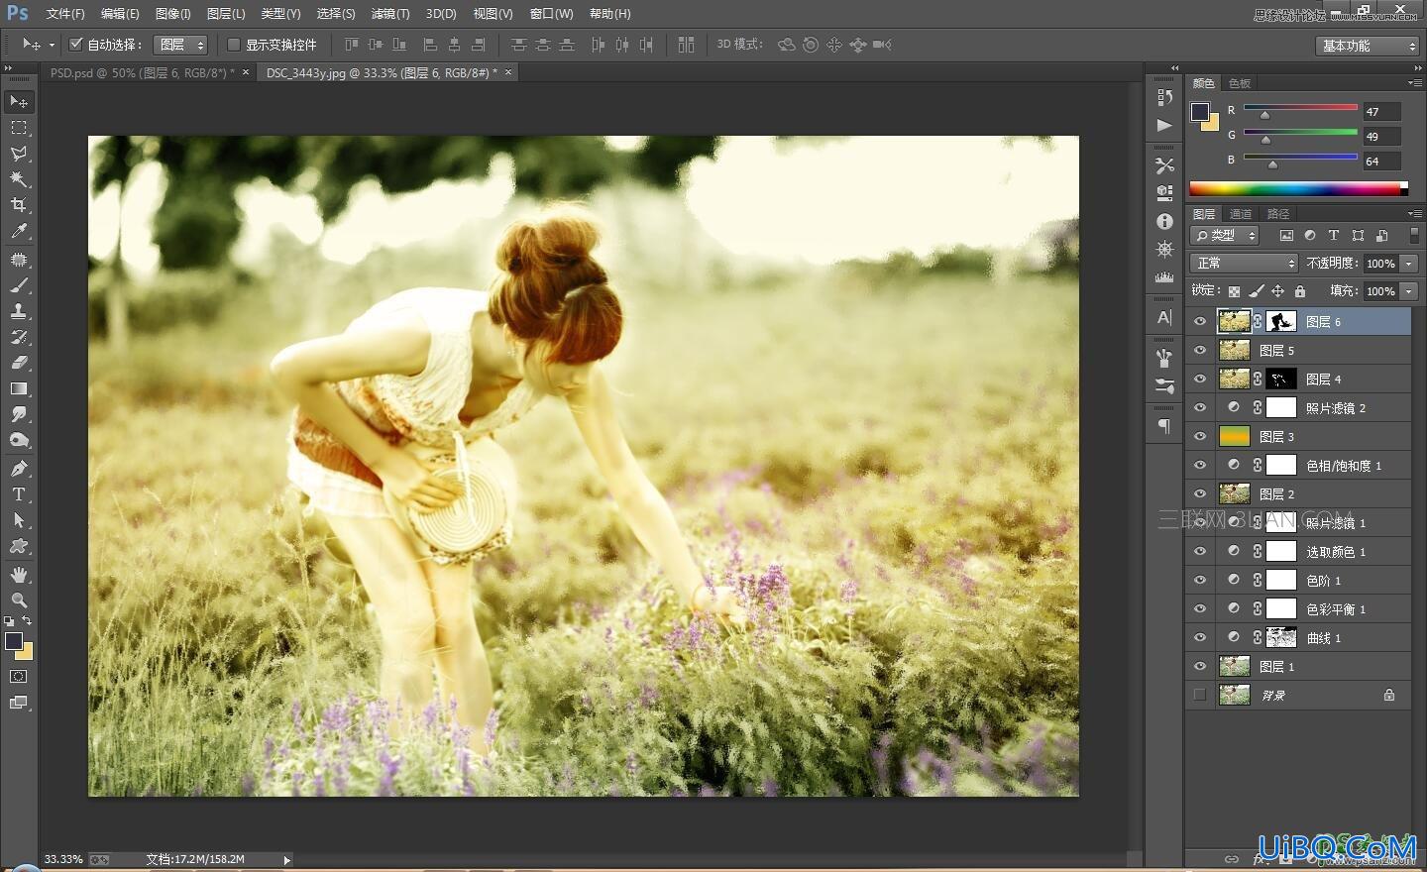Select the Clone Stamp tool
Viewport: 1427px width, 872px height.
[x=19, y=311]
